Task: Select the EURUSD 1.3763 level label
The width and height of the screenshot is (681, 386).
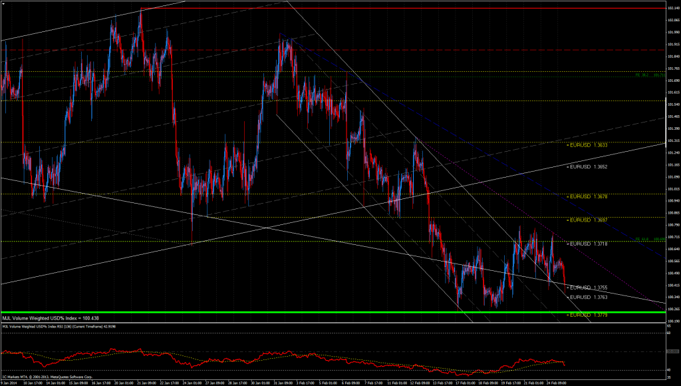Action: click(589, 297)
